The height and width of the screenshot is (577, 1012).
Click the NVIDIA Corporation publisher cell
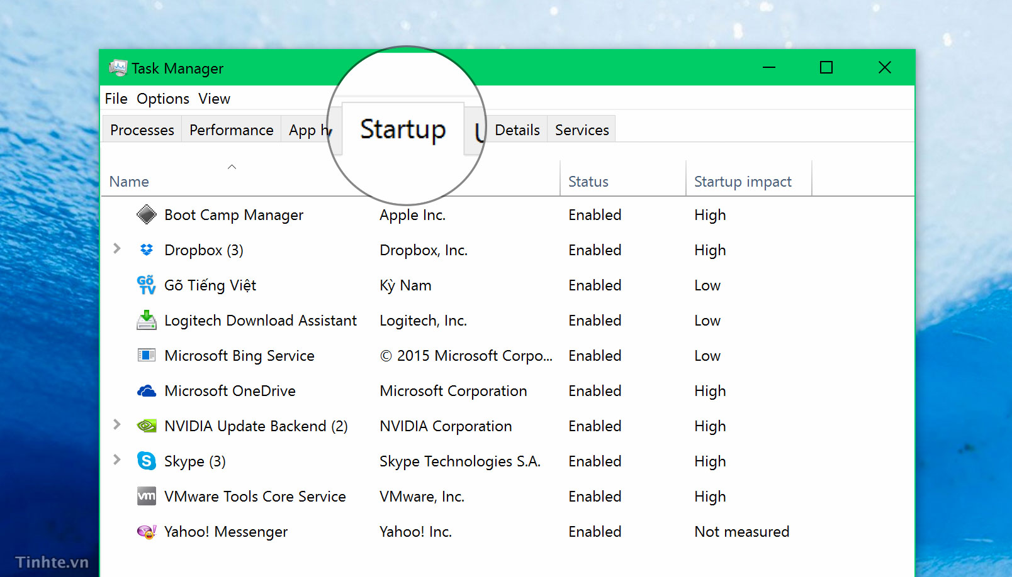(x=446, y=426)
